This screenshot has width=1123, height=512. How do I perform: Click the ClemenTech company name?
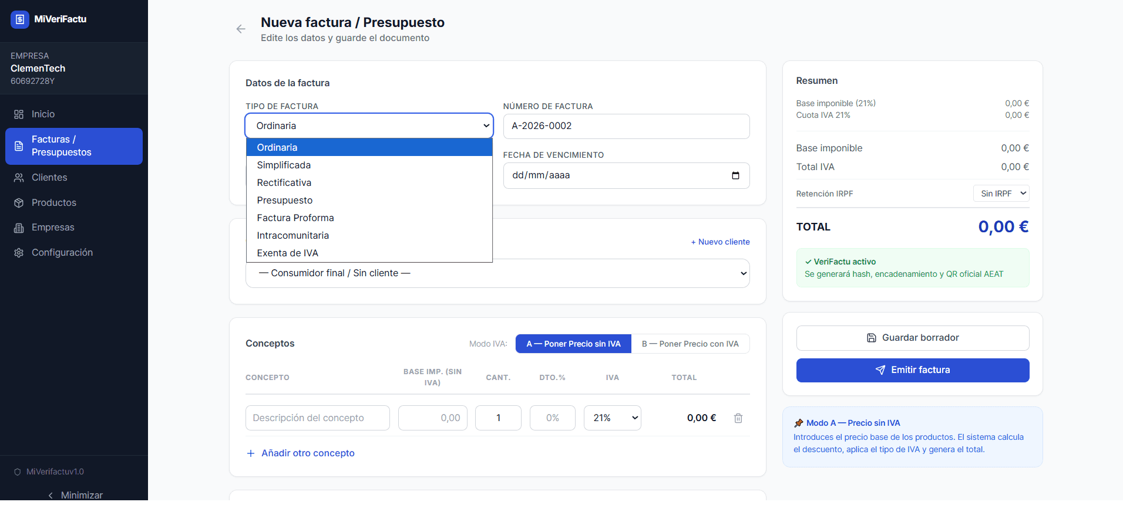[x=38, y=69]
